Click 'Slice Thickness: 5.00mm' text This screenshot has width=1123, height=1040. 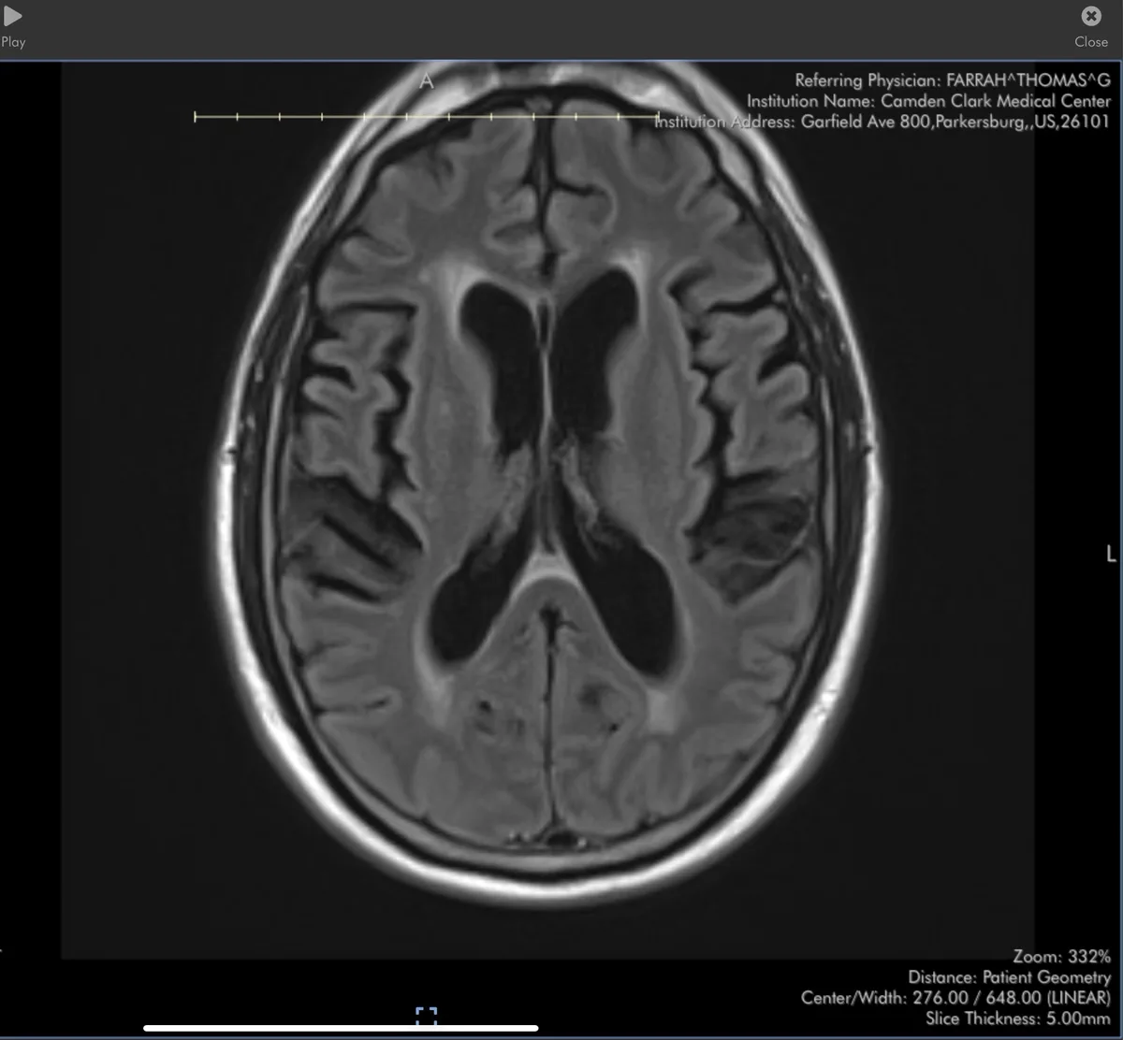point(1018,1018)
